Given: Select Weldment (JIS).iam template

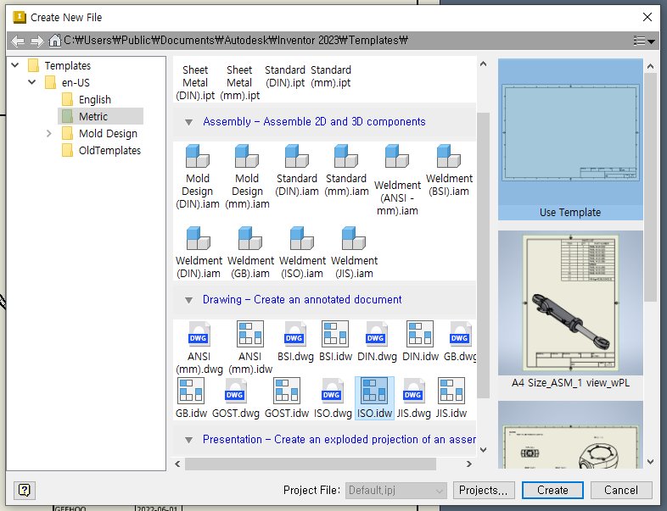Looking at the screenshot, I should pyautogui.click(x=354, y=253).
